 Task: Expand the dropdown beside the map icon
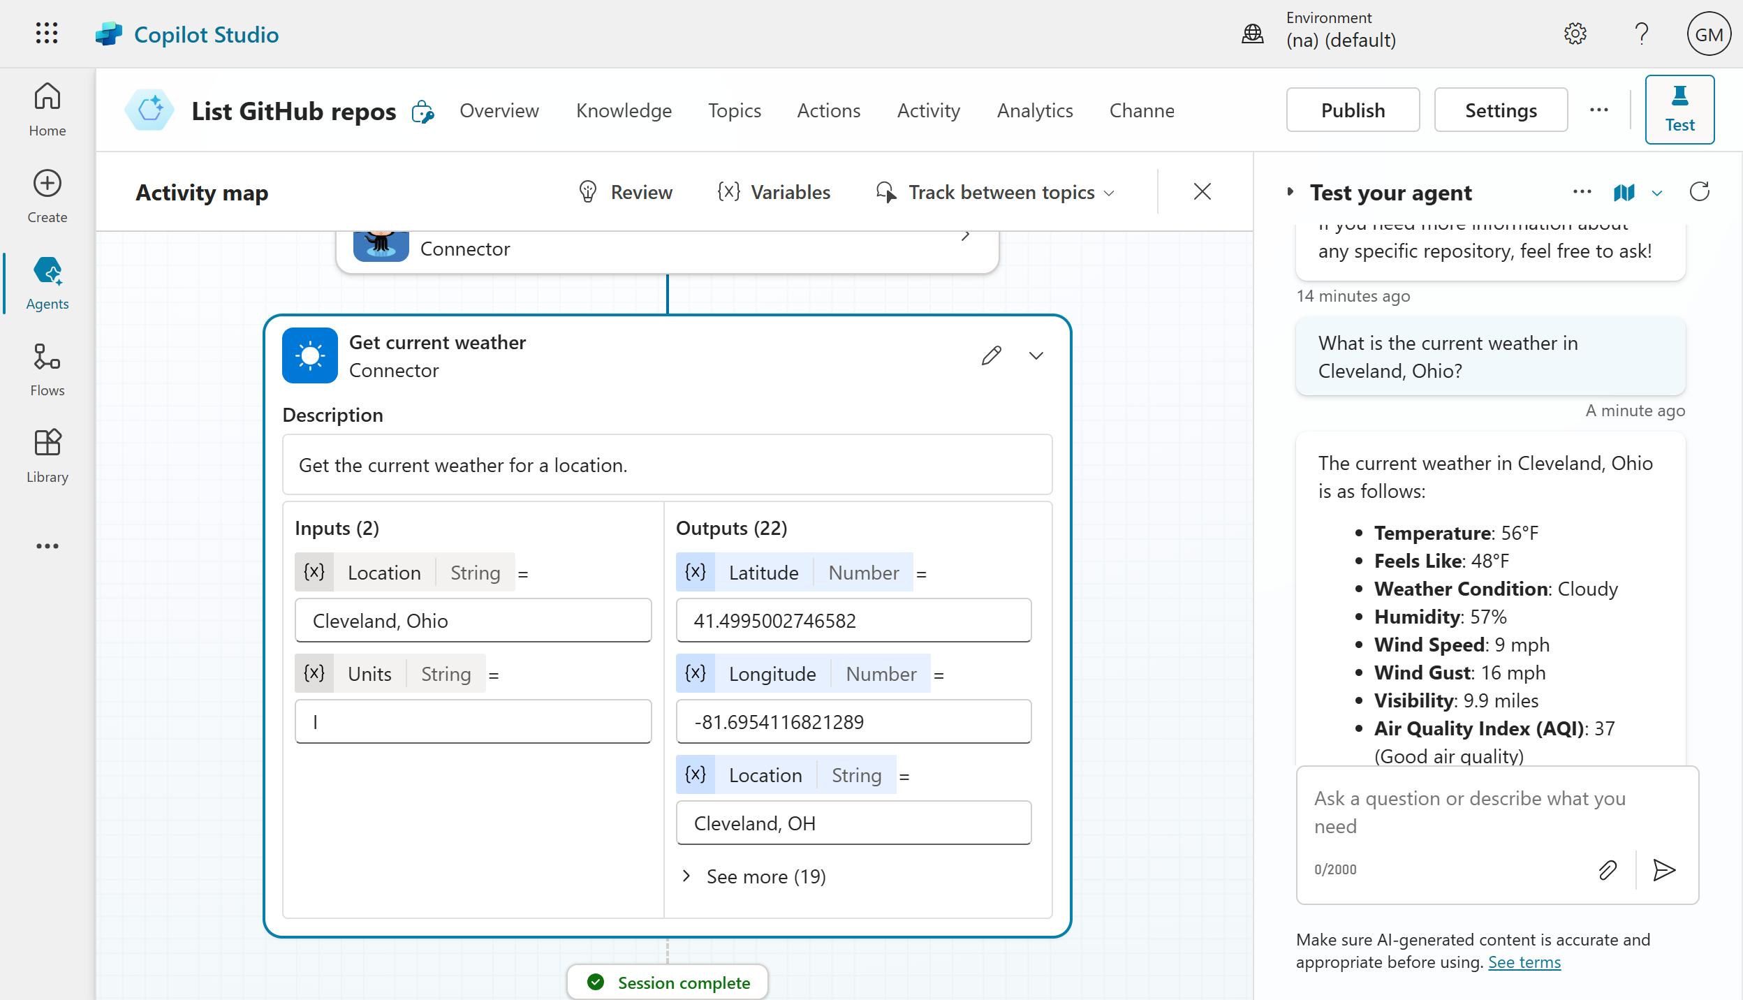[1657, 193]
